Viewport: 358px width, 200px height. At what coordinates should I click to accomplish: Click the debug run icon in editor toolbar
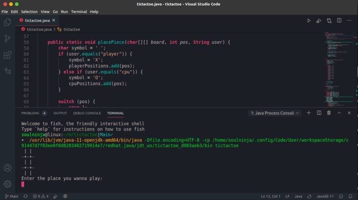pyautogui.click(x=319, y=21)
